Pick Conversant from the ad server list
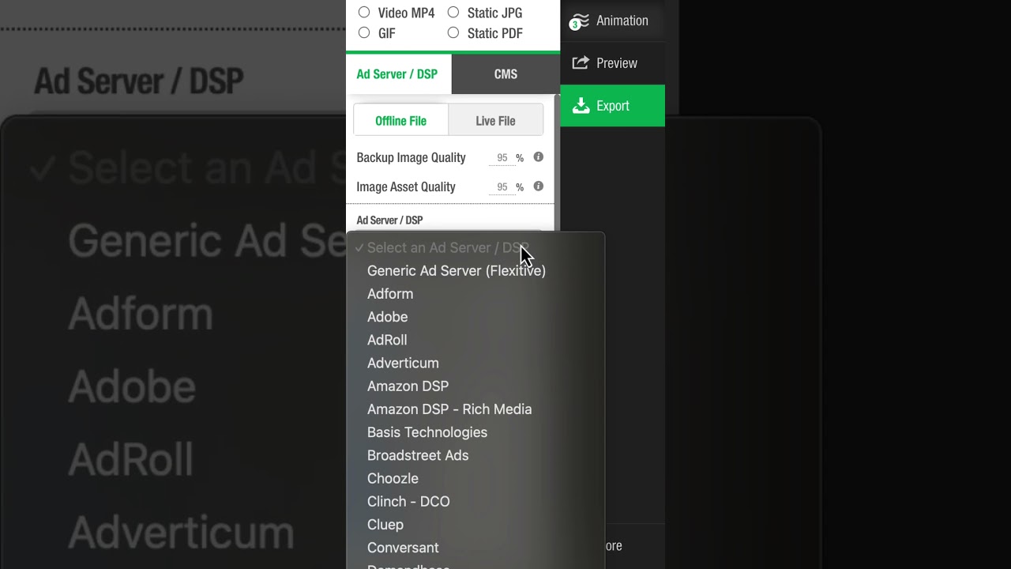The height and width of the screenshot is (569, 1011). point(475,548)
